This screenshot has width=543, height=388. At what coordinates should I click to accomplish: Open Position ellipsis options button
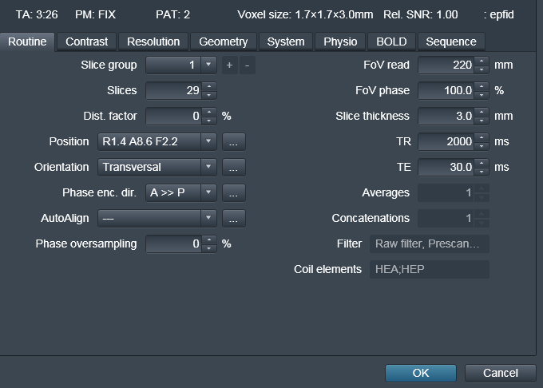tap(233, 142)
